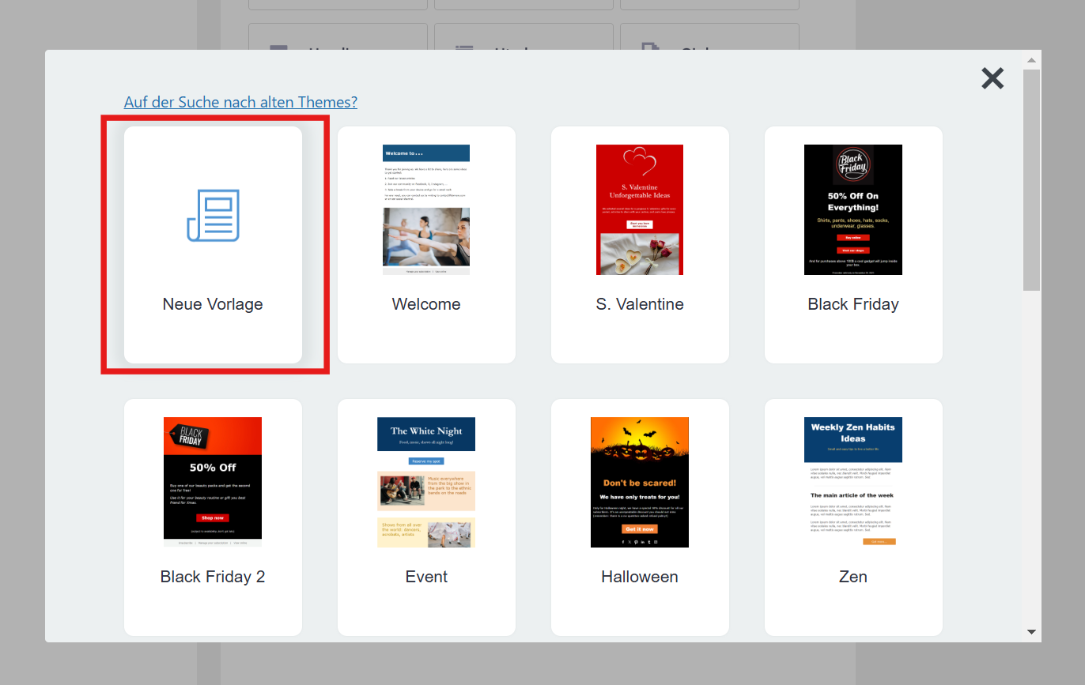This screenshot has width=1085, height=685.
Task: Click the scrollbar up arrow in dialog
Action: pos(1031,60)
